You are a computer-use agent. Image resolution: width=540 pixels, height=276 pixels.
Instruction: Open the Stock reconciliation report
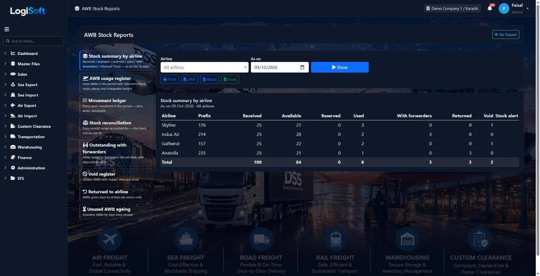[116, 127]
